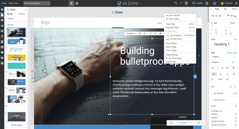Image resolution: width=239 pixels, height=129 pixels.
Task: Open the Heading 1 style dropdown in properties panel
Action: click(x=224, y=44)
